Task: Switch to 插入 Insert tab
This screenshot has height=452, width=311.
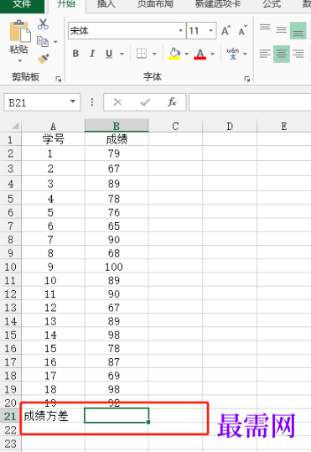Action: (x=106, y=5)
